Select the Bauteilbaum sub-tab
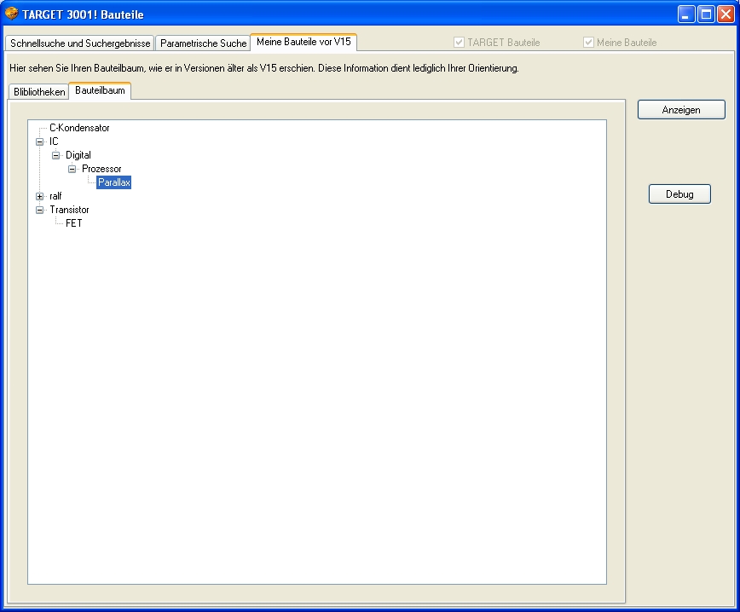The width and height of the screenshot is (740, 612). click(100, 90)
